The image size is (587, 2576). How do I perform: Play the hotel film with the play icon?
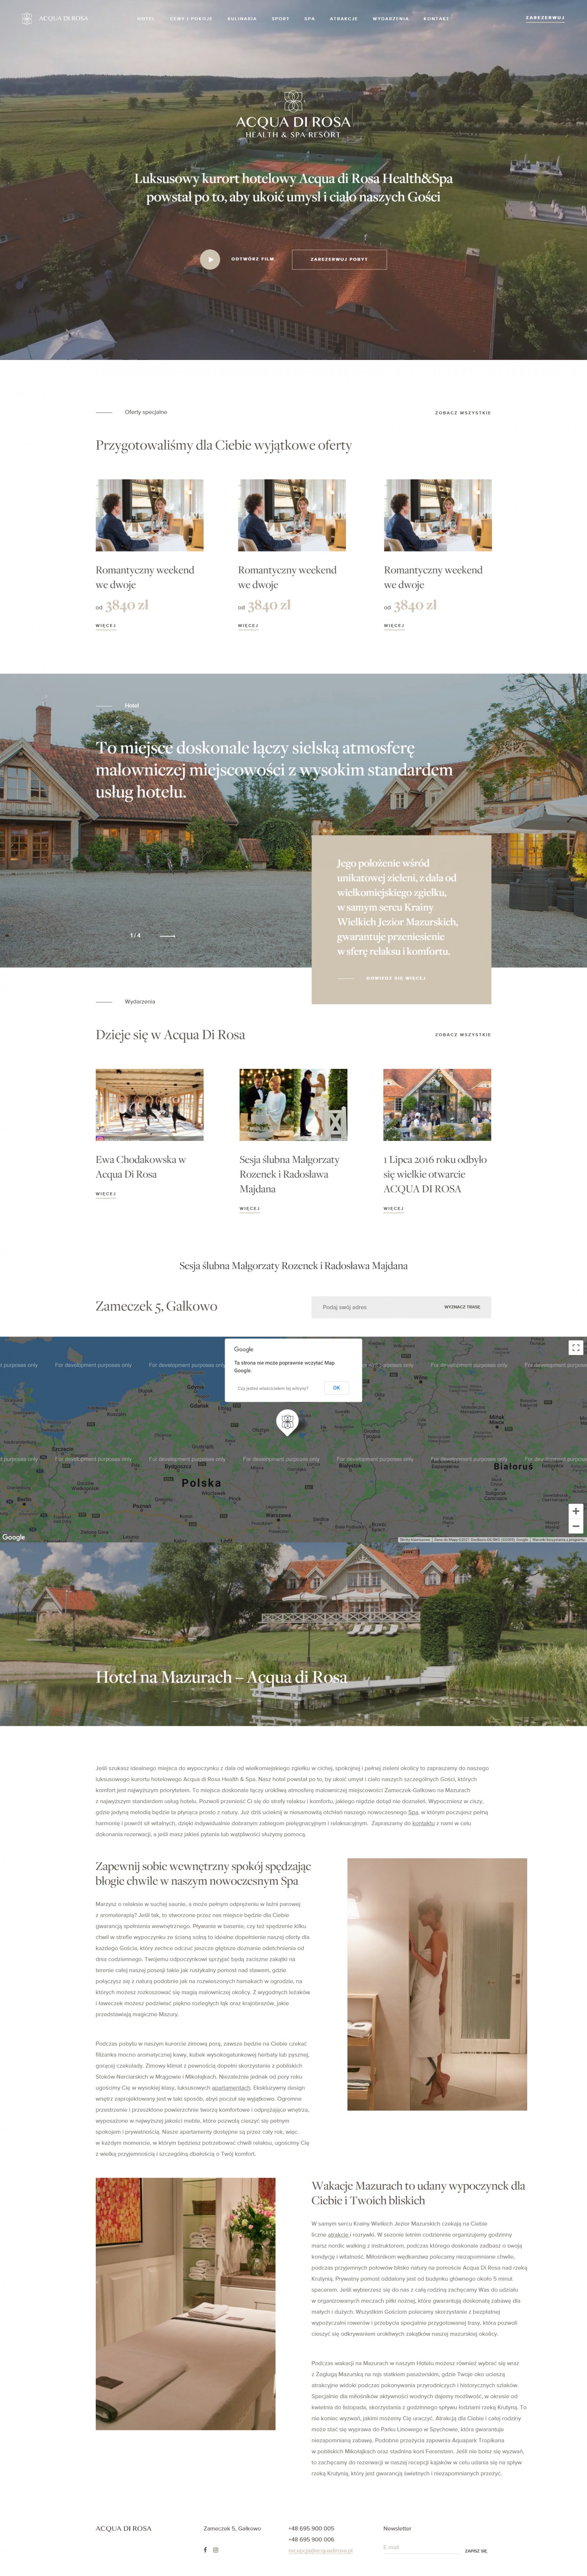[x=210, y=259]
